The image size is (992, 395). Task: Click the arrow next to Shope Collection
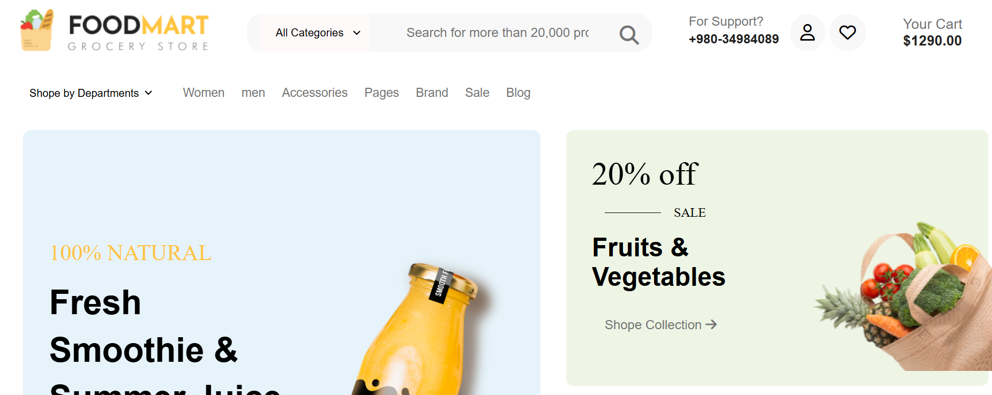click(711, 324)
